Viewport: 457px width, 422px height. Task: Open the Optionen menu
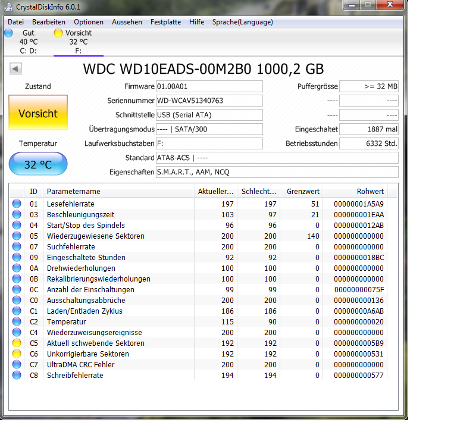89,22
